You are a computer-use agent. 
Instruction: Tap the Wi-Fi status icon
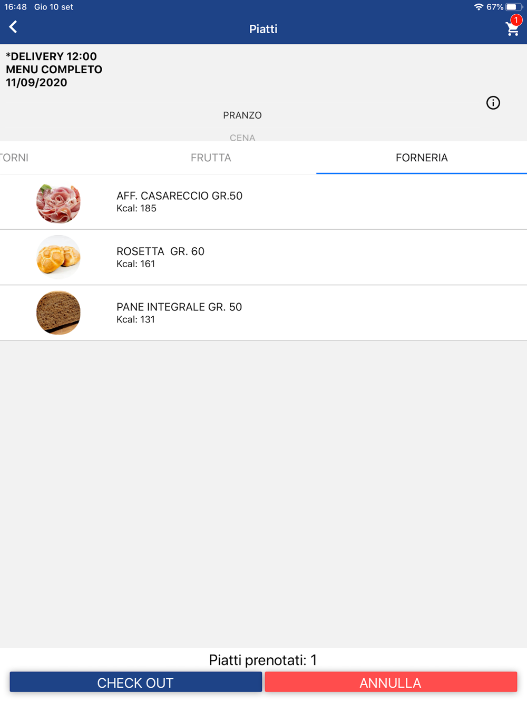(x=479, y=7)
